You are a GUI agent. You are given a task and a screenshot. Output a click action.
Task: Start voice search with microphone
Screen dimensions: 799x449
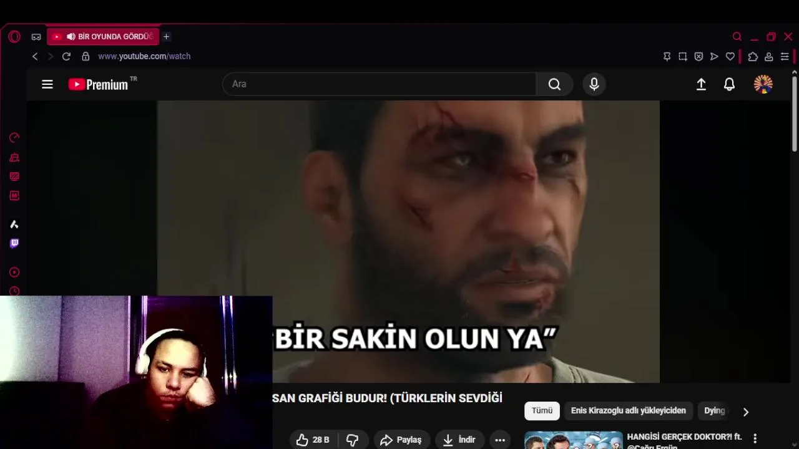[x=594, y=84]
